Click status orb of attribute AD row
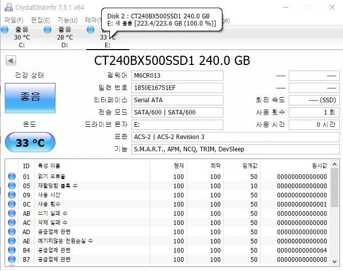This screenshot has height=271, width=343. (x=12, y=232)
